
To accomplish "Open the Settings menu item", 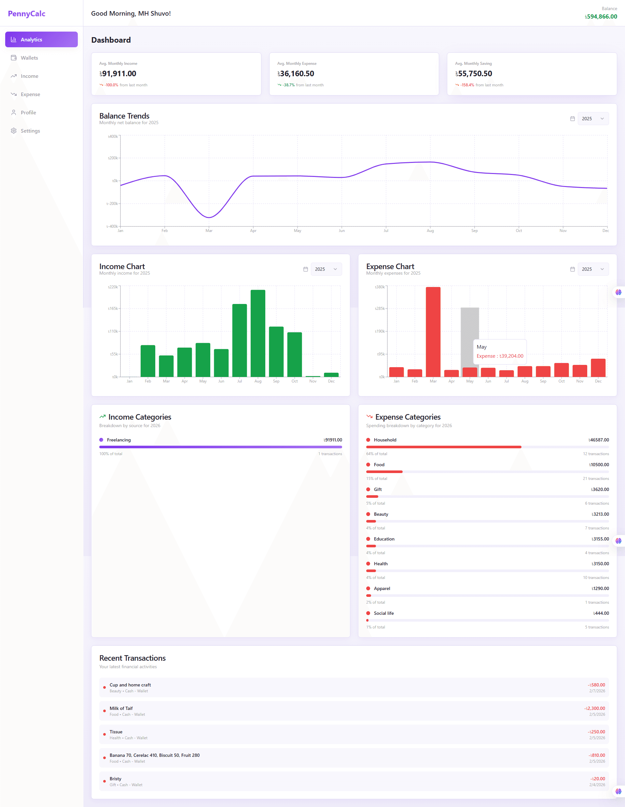I will 30,130.
